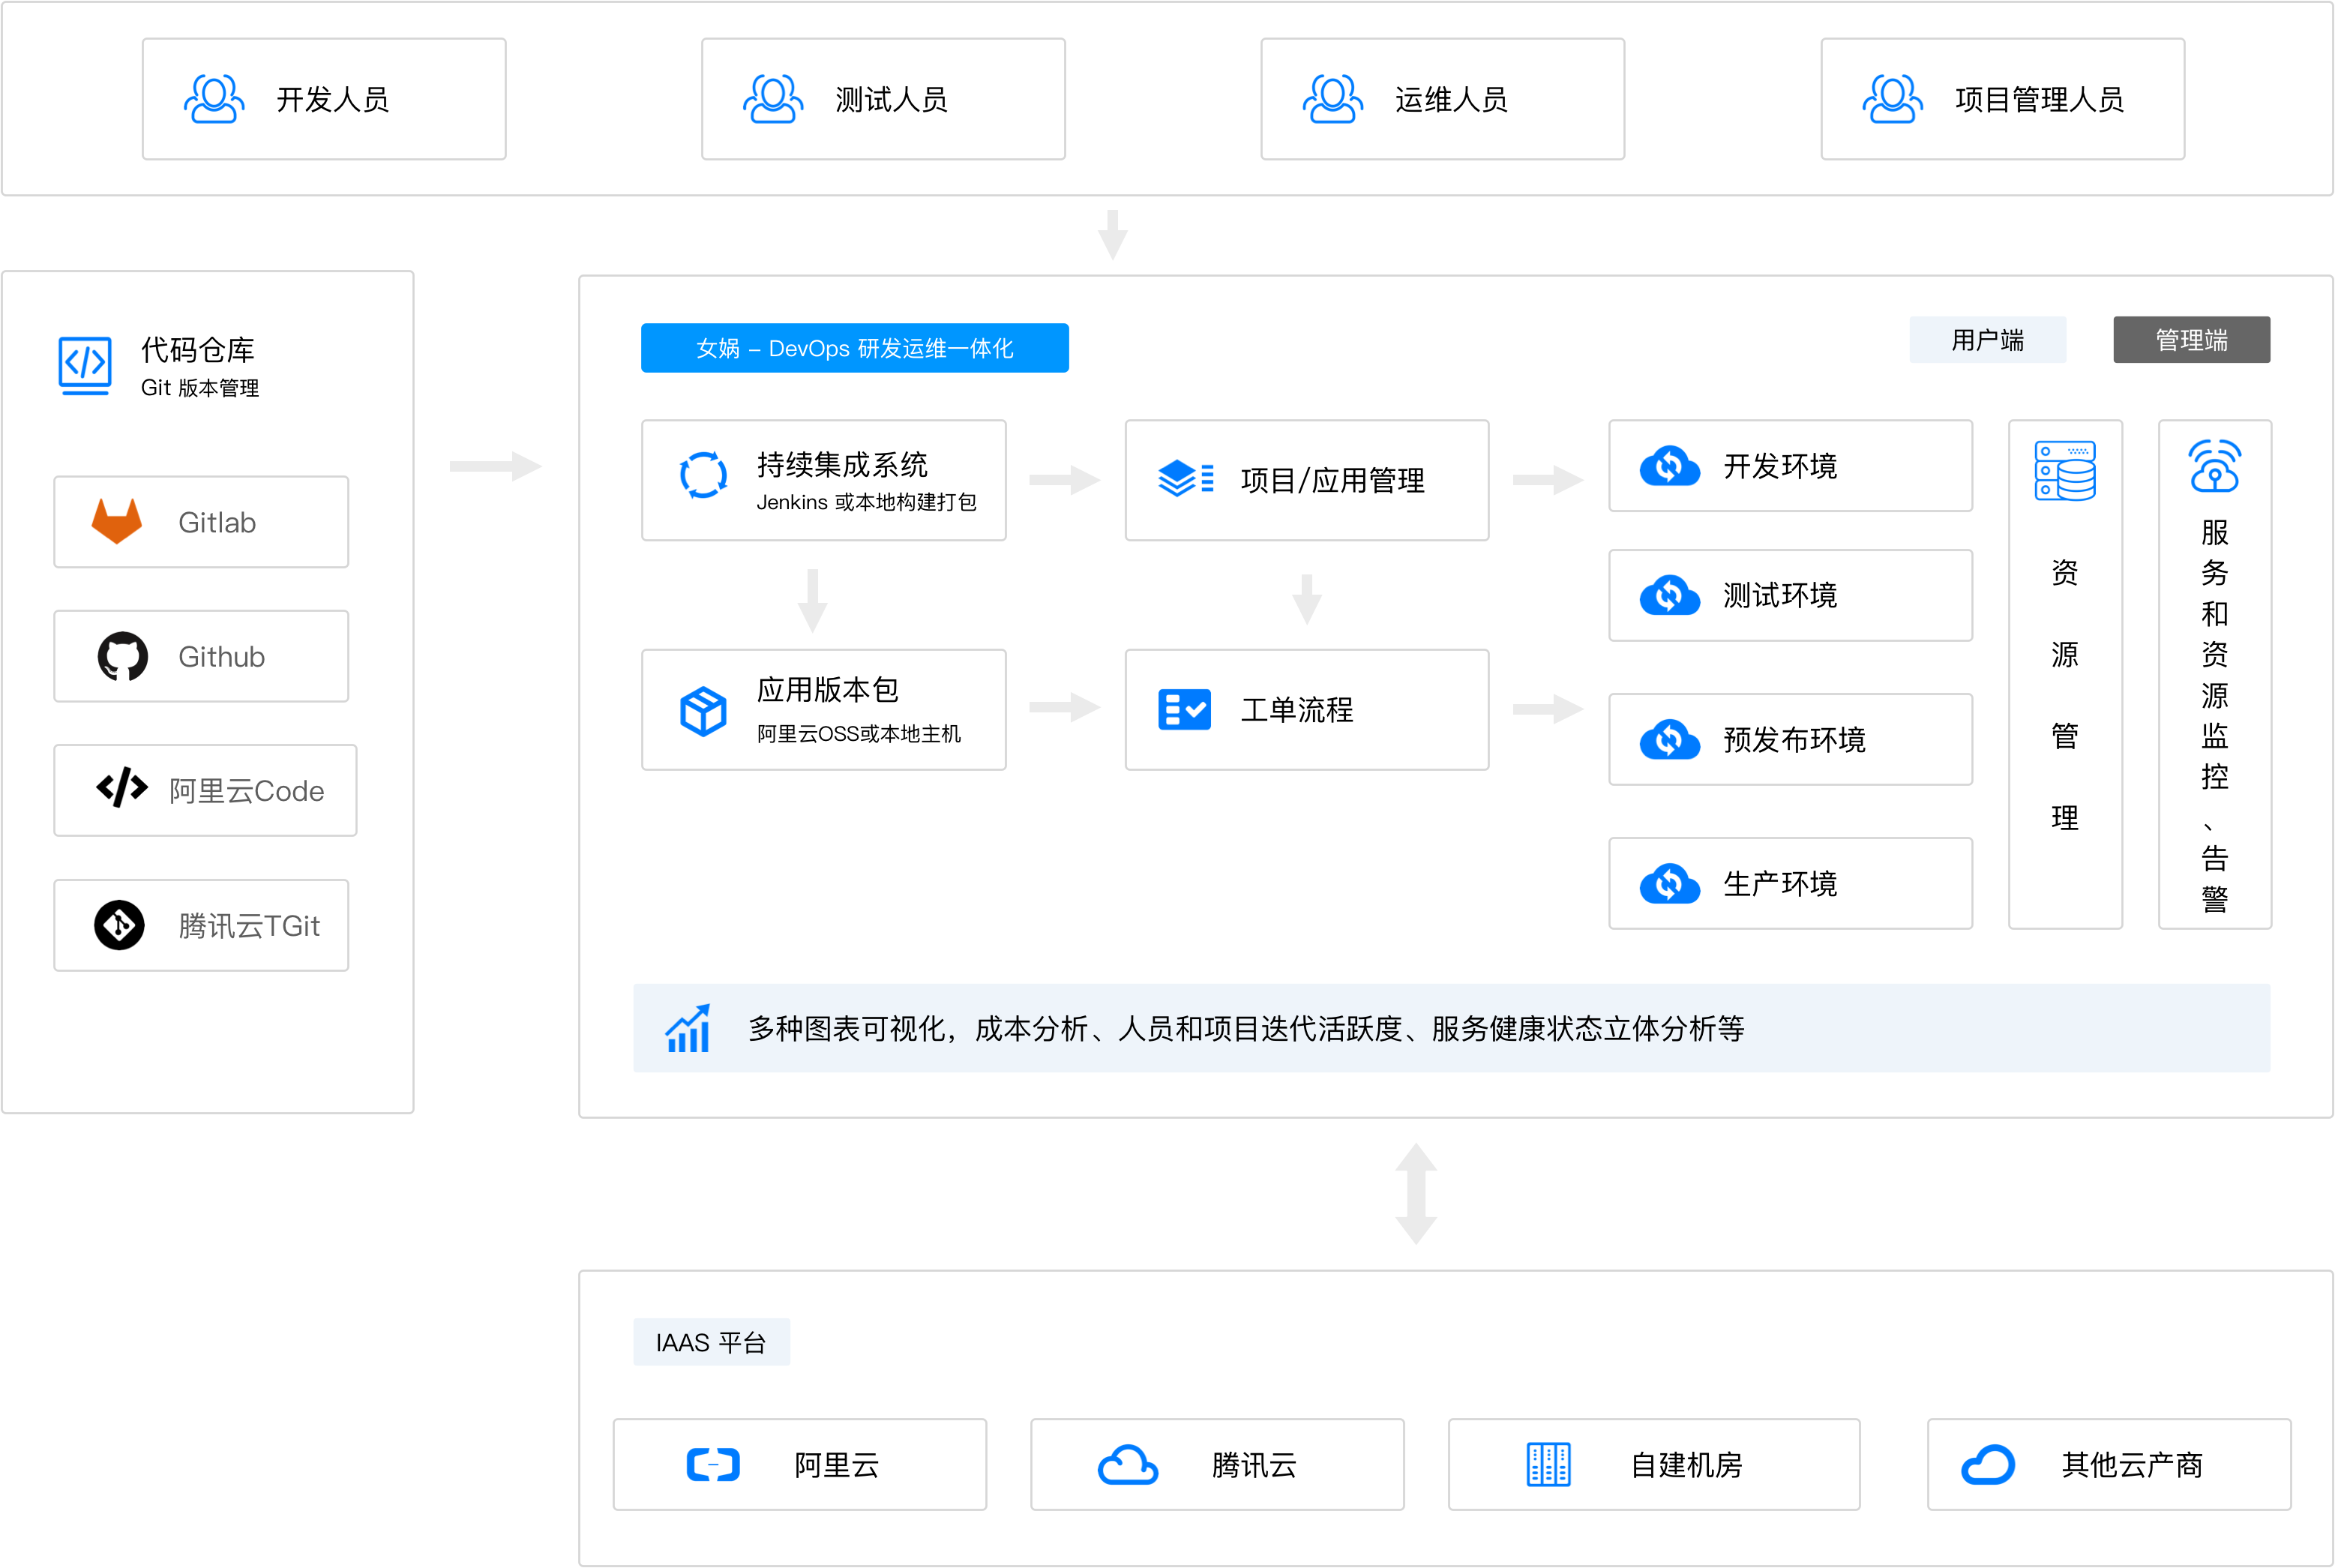Click the 服务和资源监控 cloud signal icon
Image resolution: width=2335 pixels, height=1568 pixels.
tap(2214, 466)
